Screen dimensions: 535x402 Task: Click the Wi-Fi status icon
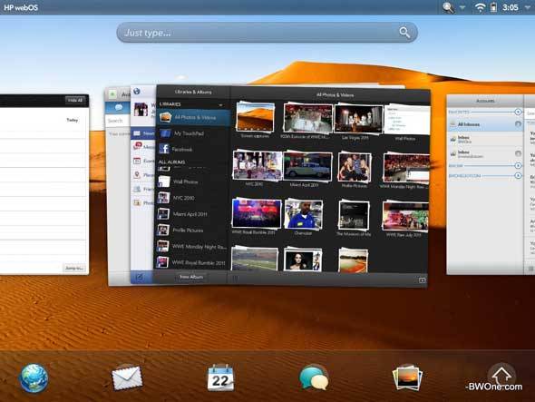point(480,7)
